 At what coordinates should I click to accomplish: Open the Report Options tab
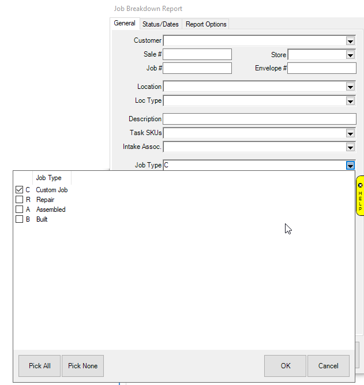(206, 24)
